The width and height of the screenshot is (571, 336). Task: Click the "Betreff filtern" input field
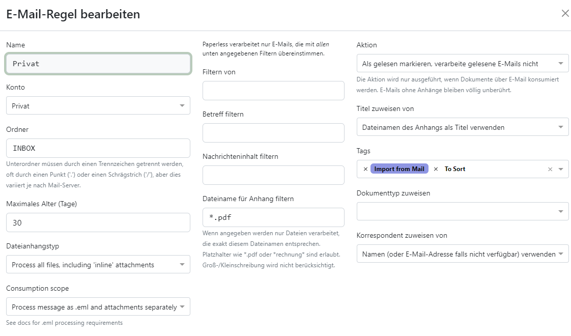tap(273, 132)
